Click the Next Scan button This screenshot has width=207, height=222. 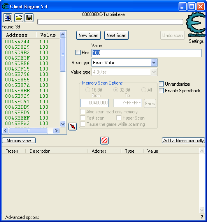116,35
